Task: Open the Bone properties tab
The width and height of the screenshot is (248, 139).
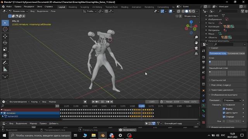Action: (x=203, y=111)
